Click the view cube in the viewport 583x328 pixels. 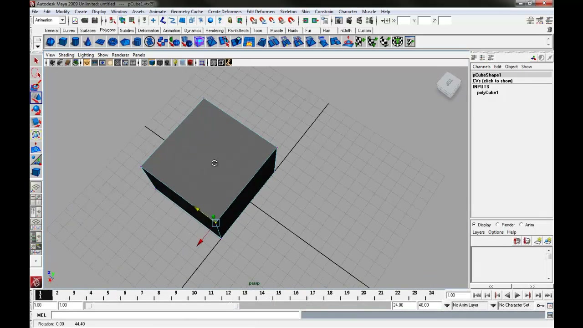click(449, 84)
